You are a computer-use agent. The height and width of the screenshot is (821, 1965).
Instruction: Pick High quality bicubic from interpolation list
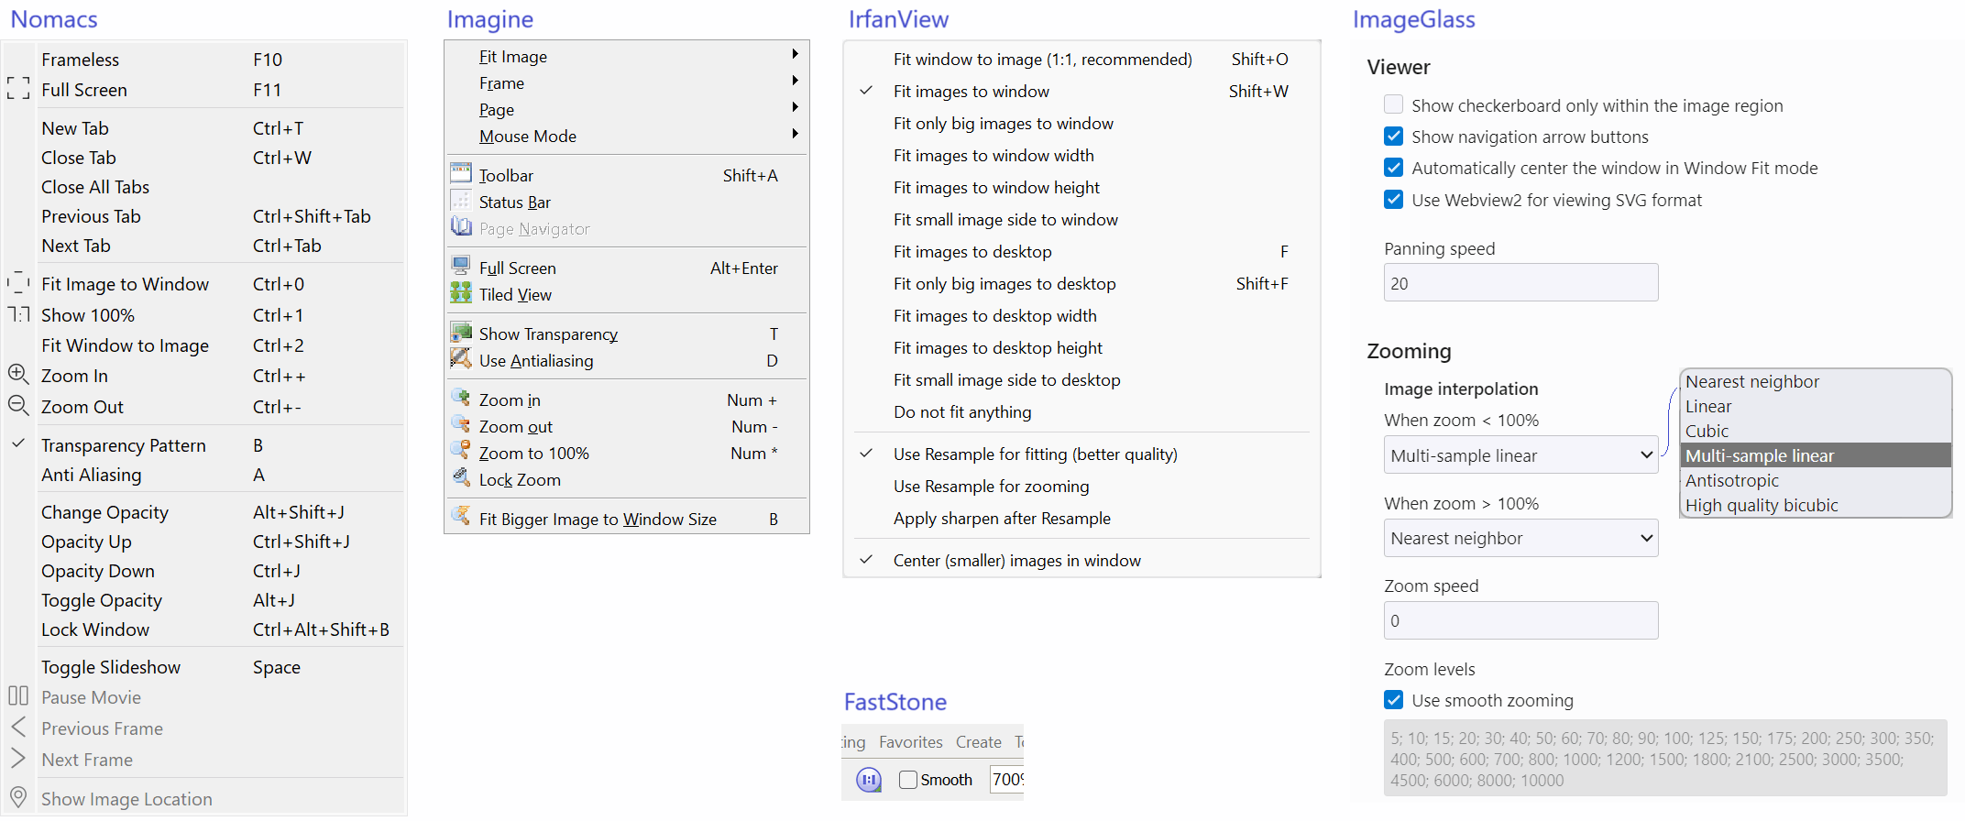coord(1761,505)
